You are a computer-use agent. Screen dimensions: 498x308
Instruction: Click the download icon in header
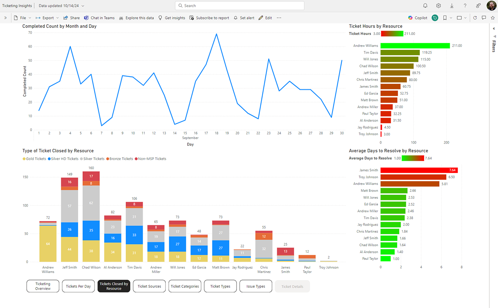point(452,6)
